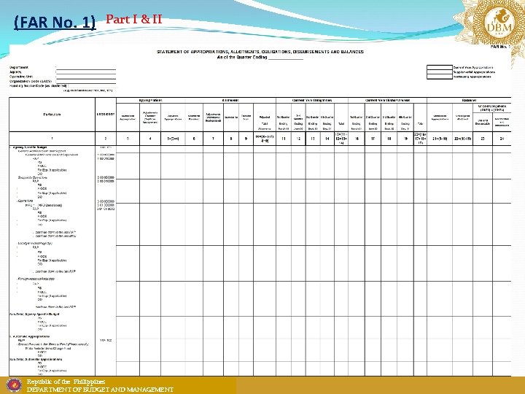The image size is (525, 394).
Task: Click the Balances group header
Action: [469, 101]
